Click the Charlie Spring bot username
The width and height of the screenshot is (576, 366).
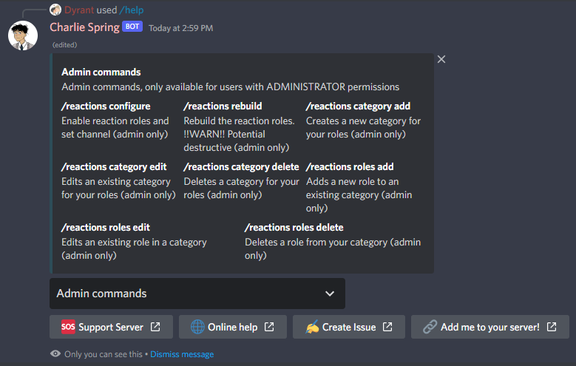click(84, 27)
